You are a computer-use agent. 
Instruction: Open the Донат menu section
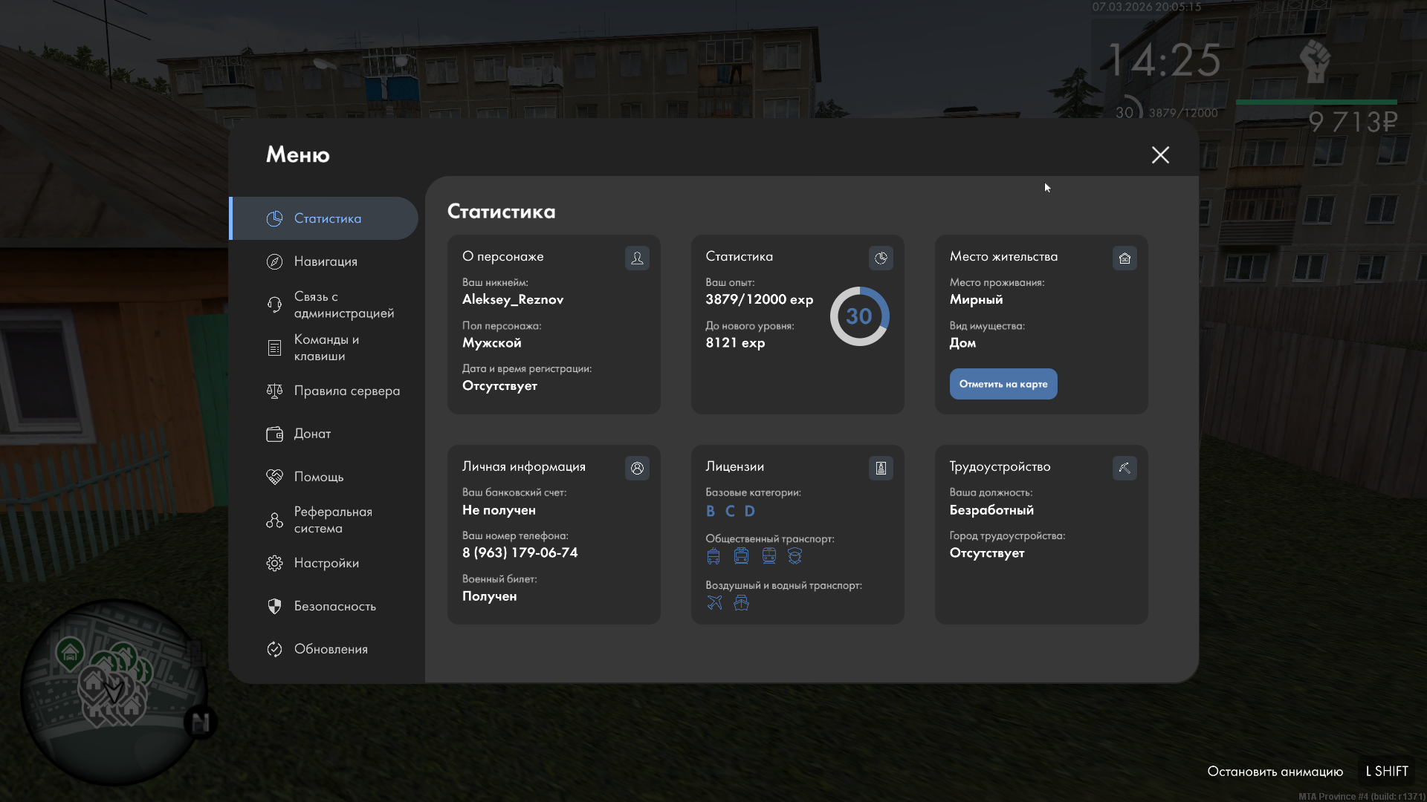312,434
